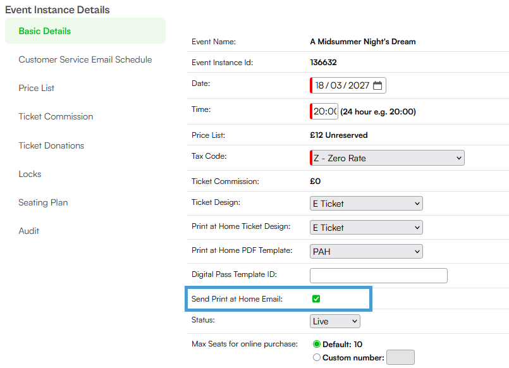Click the Event Instance Id value 136632
The height and width of the screenshot is (368, 509).
coord(323,63)
